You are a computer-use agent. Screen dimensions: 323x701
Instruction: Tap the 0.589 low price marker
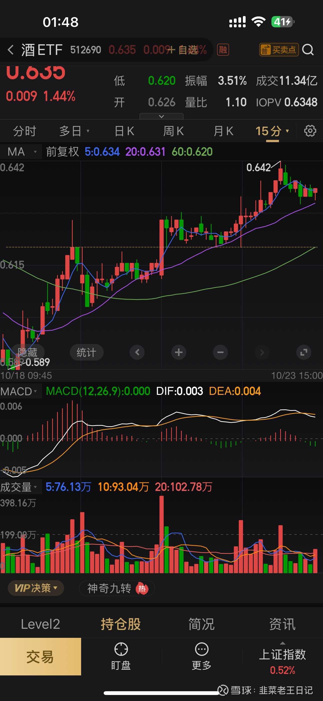pyautogui.click(x=38, y=362)
